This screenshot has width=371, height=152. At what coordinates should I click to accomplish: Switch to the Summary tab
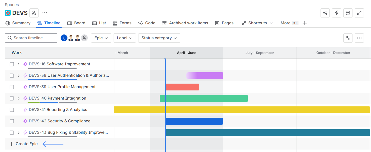point(18,23)
